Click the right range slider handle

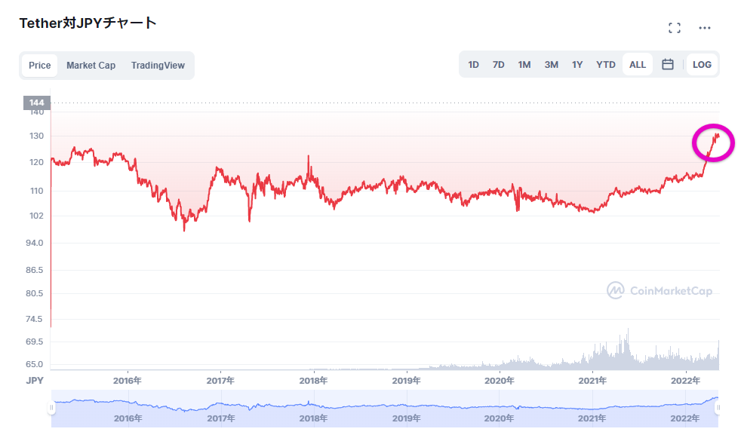(x=718, y=407)
